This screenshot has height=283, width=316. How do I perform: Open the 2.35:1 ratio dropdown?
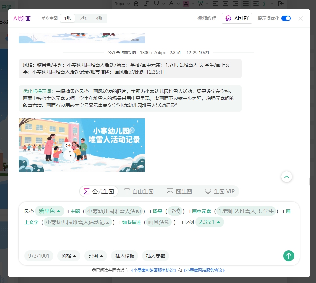click(209, 222)
